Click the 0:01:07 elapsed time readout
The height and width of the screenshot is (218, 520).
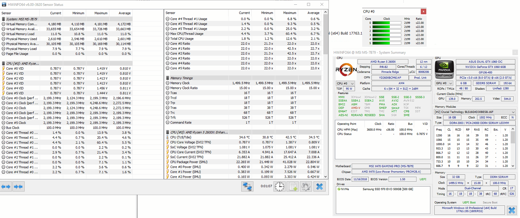266,186
